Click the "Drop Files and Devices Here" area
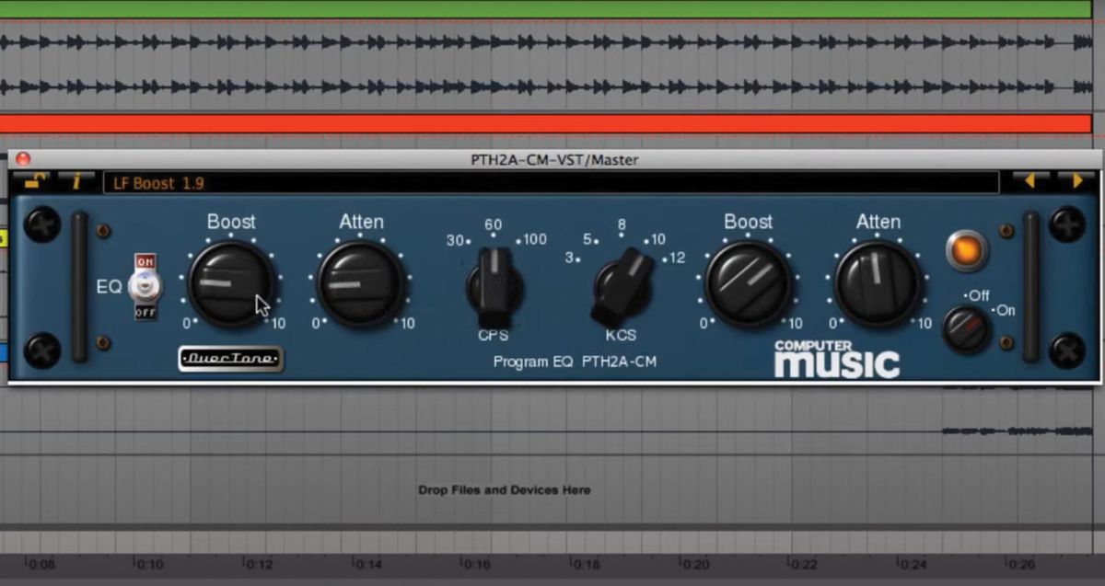The height and width of the screenshot is (586, 1105). [503, 490]
